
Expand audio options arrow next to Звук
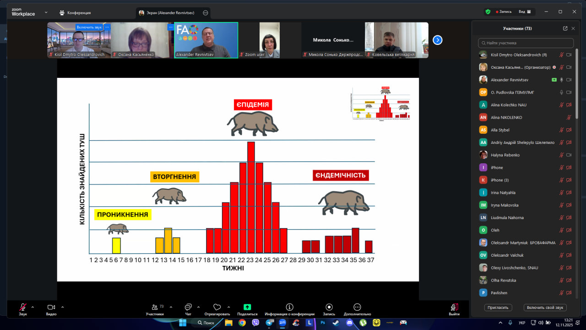point(33,307)
